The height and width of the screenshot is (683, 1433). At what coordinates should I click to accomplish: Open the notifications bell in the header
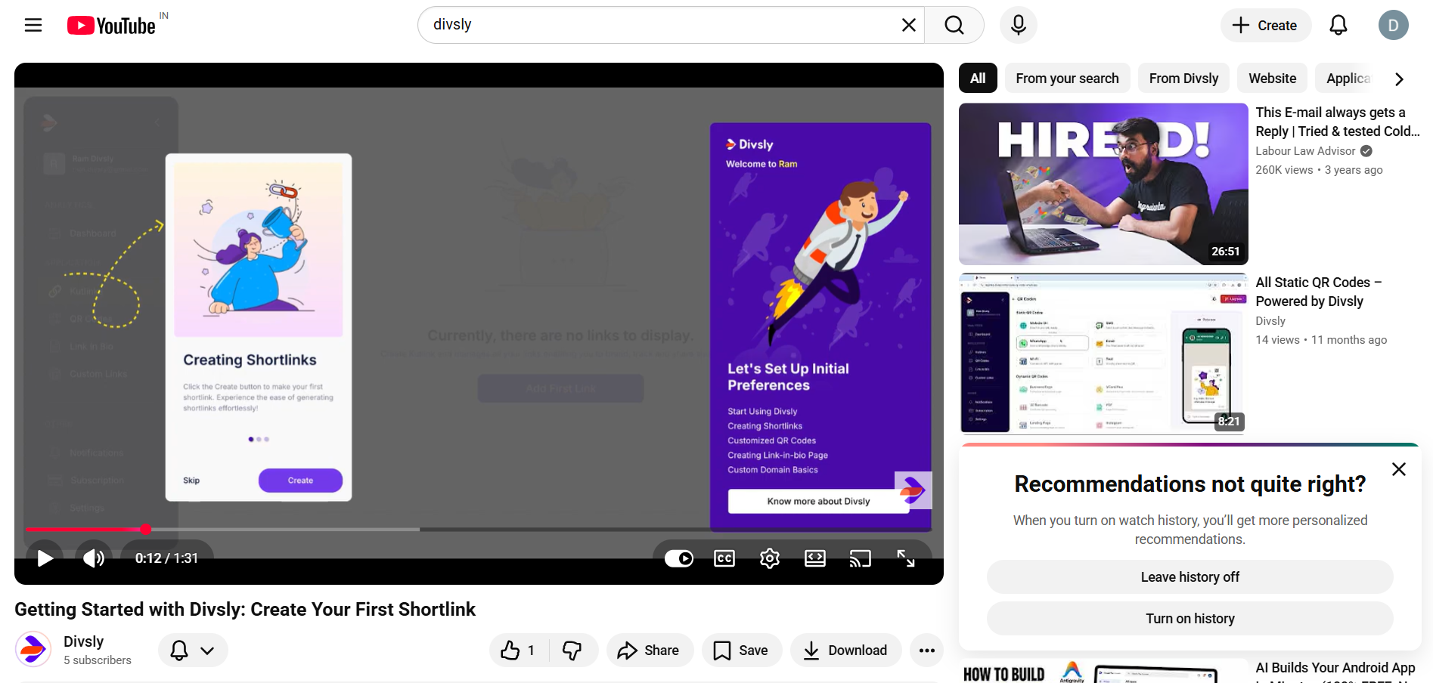coord(1338,25)
